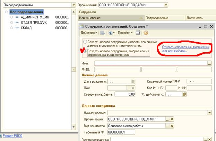Clear Группа сотрудника field with X
This screenshot has width=216, height=141.
coord(209,139)
